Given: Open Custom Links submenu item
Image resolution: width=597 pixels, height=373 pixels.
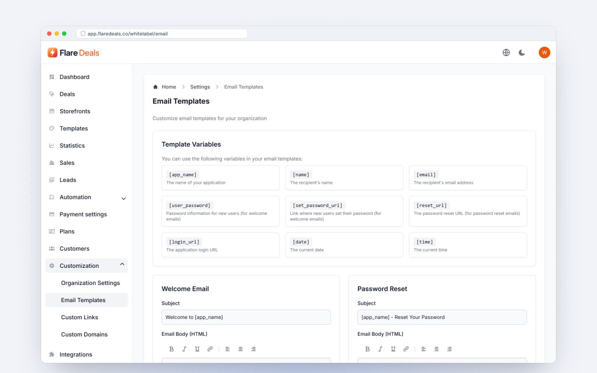Looking at the screenshot, I should point(87,317).
